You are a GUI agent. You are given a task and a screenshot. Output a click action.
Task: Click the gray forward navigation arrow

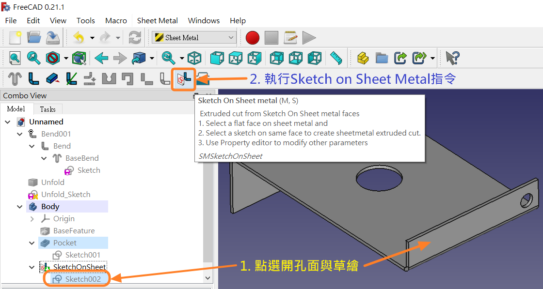[120, 58]
